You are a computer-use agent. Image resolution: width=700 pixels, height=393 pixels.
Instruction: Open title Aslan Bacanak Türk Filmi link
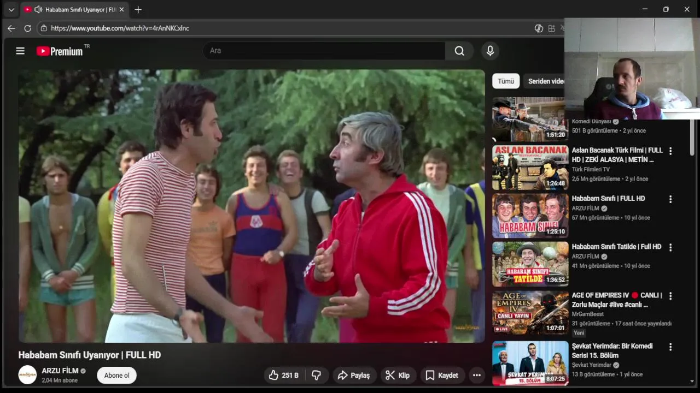[x=617, y=155]
